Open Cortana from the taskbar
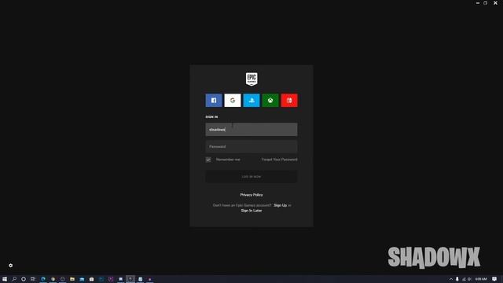The width and height of the screenshot is (503, 283). (24, 279)
